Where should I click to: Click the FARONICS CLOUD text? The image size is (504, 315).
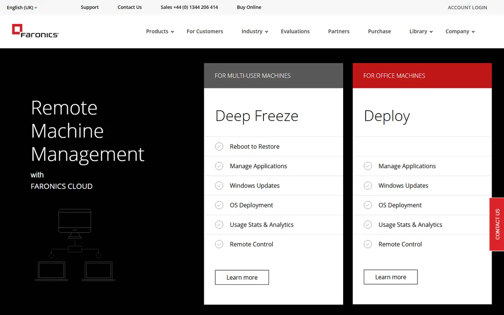coord(62,186)
